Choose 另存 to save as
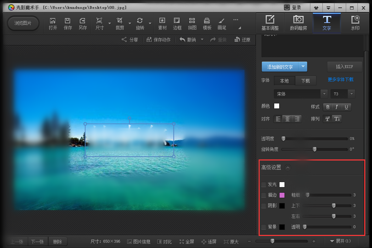 coord(83,23)
